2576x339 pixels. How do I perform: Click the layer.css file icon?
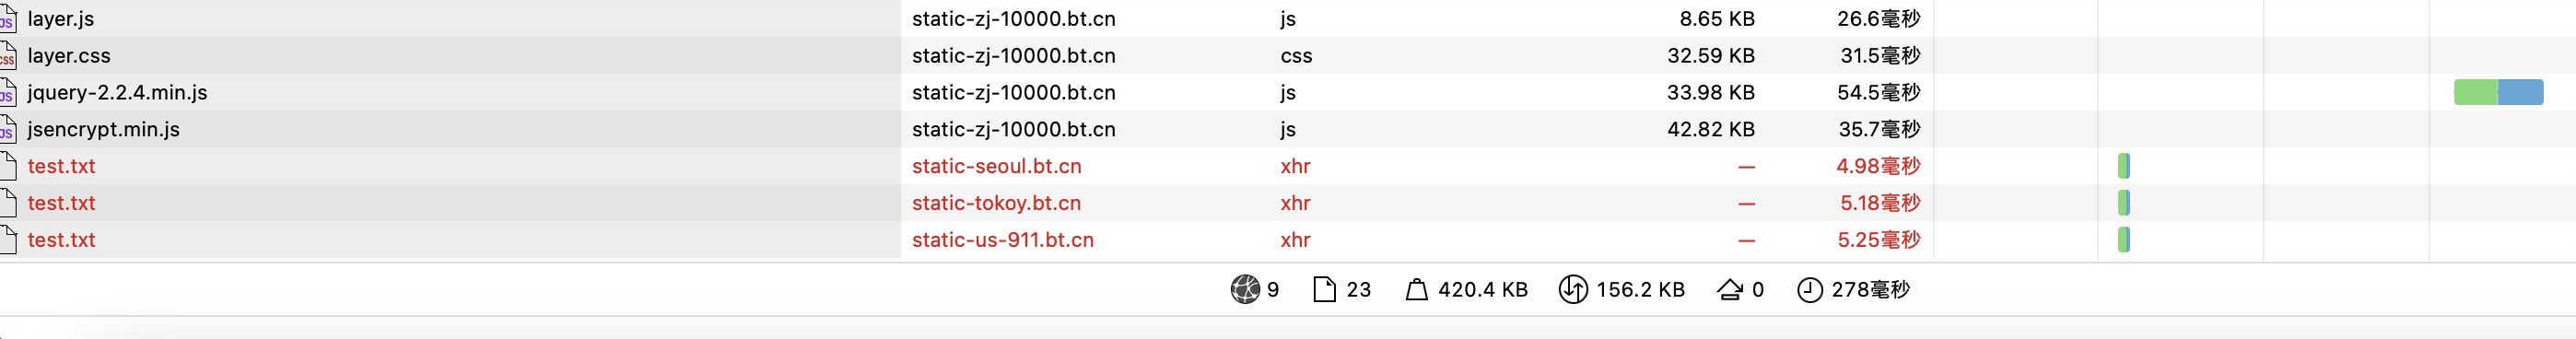click(8, 55)
